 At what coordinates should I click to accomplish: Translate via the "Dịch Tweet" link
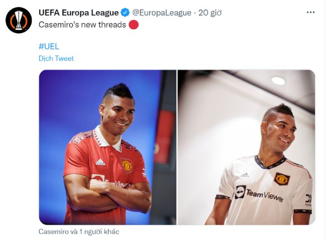click(56, 58)
